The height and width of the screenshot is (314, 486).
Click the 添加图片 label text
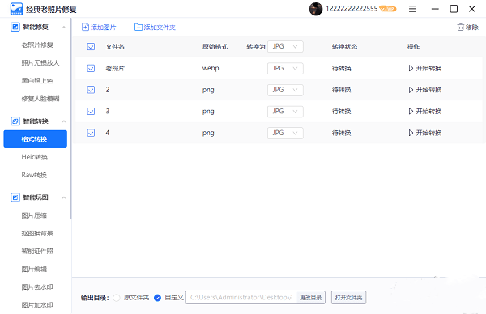104,28
